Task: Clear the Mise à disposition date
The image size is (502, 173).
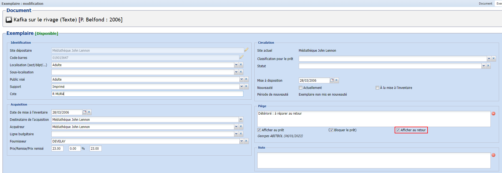Action: tap(337, 80)
